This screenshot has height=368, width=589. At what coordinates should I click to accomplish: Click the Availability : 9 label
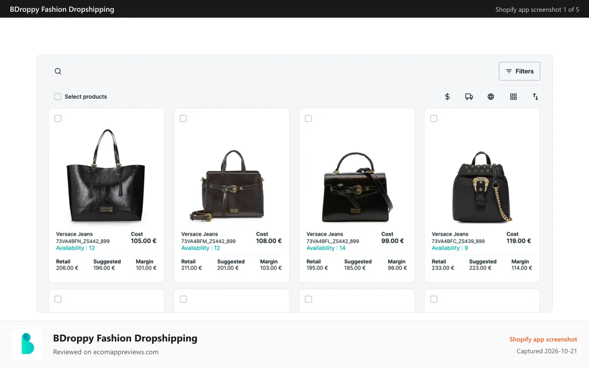(450, 248)
